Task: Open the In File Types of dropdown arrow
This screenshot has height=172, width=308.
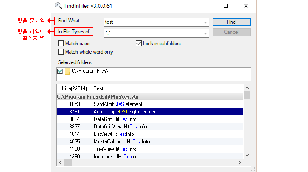Action: click(205, 33)
